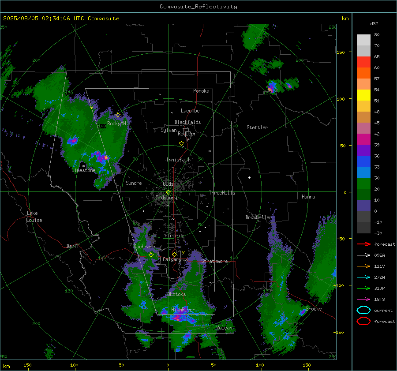Select the orange 111V arrow legend icon
Image resolution: width=397 pixels, height=371 pixels.
pos(363,266)
